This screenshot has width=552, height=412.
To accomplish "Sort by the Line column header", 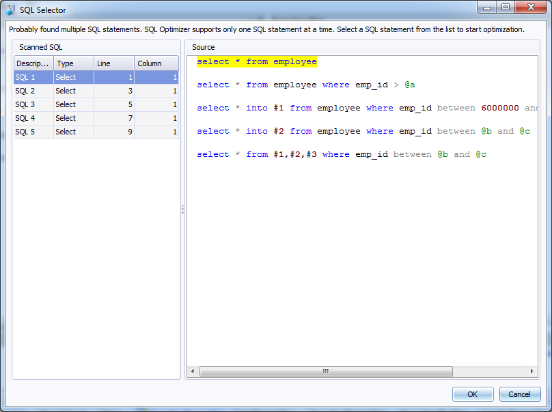I will click(113, 63).
